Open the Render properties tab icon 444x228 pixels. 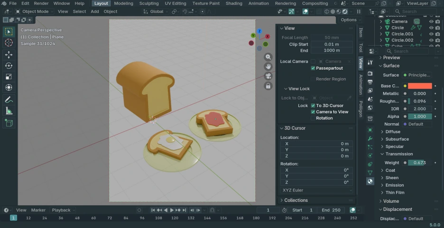click(x=370, y=73)
